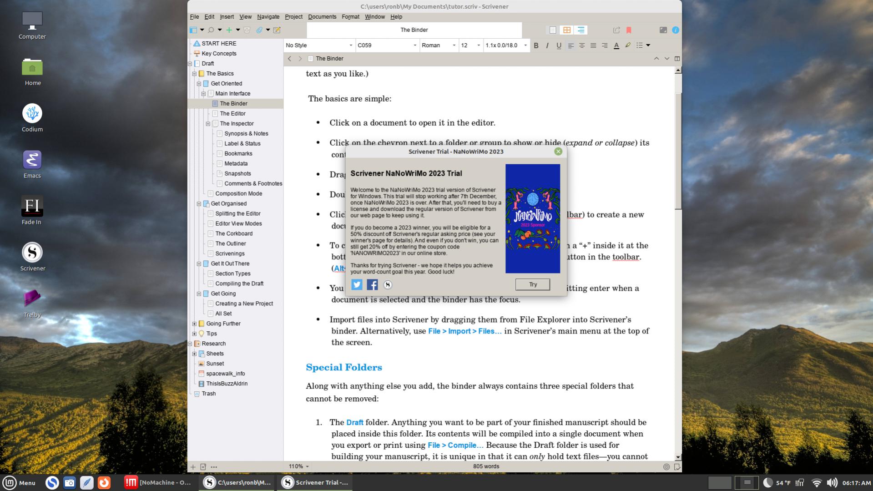The width and height of the screenshot is (873, 491).
Task: Center-align the text
Action: [x=582, y=46]
